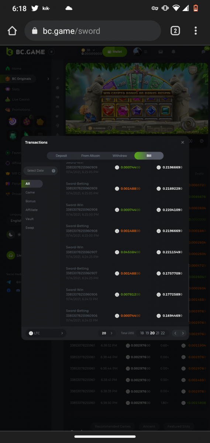Select the From Altcoin tab

coord(90,156)
